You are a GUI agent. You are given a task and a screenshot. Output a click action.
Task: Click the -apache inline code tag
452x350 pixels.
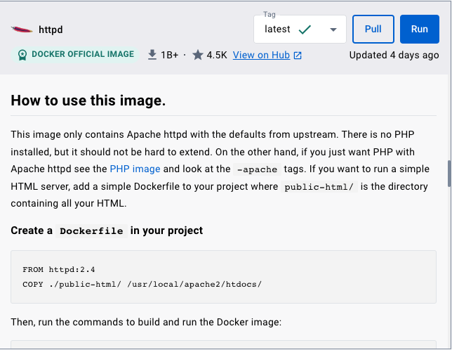pos(257,169)
